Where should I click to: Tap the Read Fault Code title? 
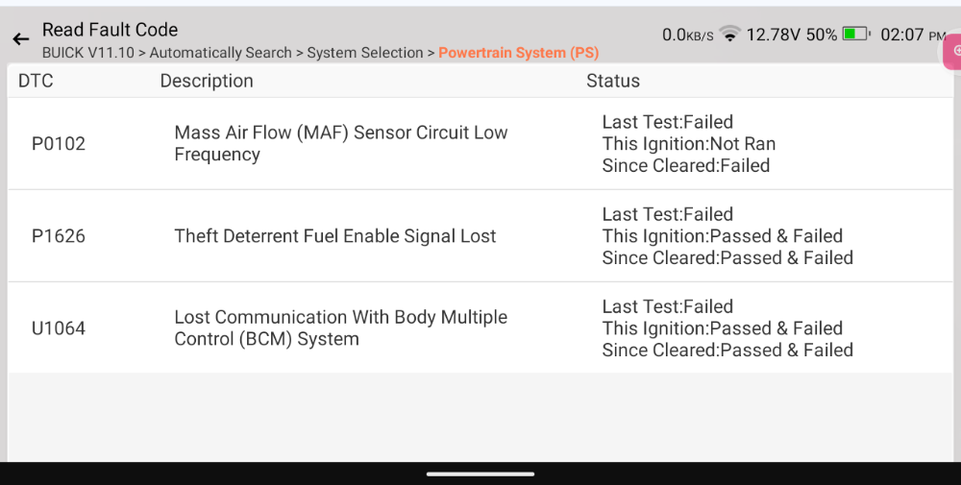[110, 30]
